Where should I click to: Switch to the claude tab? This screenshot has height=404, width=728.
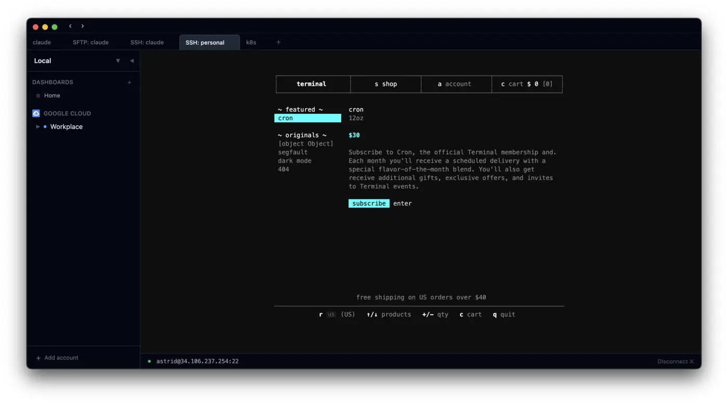(x=42, y=43)
